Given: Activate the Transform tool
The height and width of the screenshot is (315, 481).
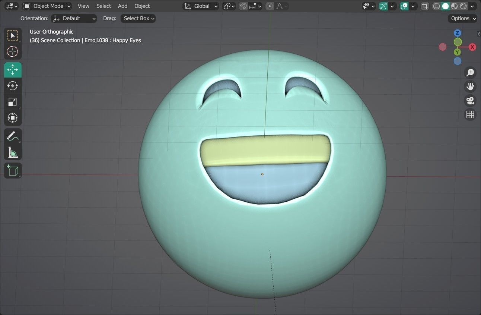Looking at the screenshot, I should 13,118.
